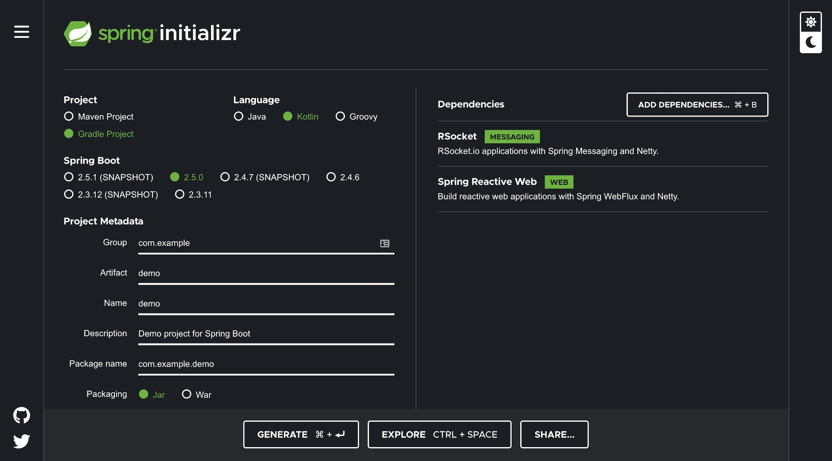Click the Spring WebFlux description text

point(558,196)
